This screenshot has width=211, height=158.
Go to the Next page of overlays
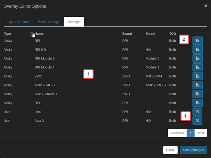click(201, 133)
